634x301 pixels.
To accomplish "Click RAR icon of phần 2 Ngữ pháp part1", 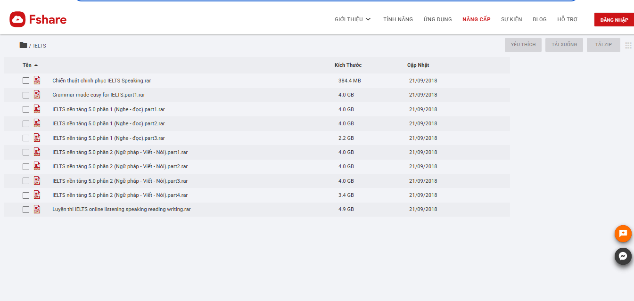I will coord(37,152).
